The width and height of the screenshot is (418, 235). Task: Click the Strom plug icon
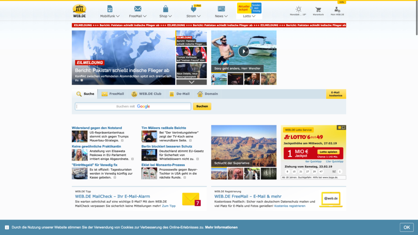pyautogui.click(x=193, y=9)
